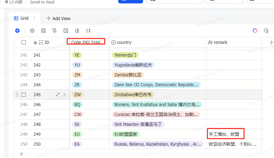The height and width of the screenshot is (158, 274).
Task: Click the ZW code tag
Action: pos(78,95)
